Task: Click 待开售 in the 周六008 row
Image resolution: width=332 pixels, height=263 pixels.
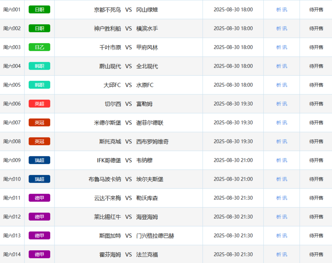Action: (316, 141)
